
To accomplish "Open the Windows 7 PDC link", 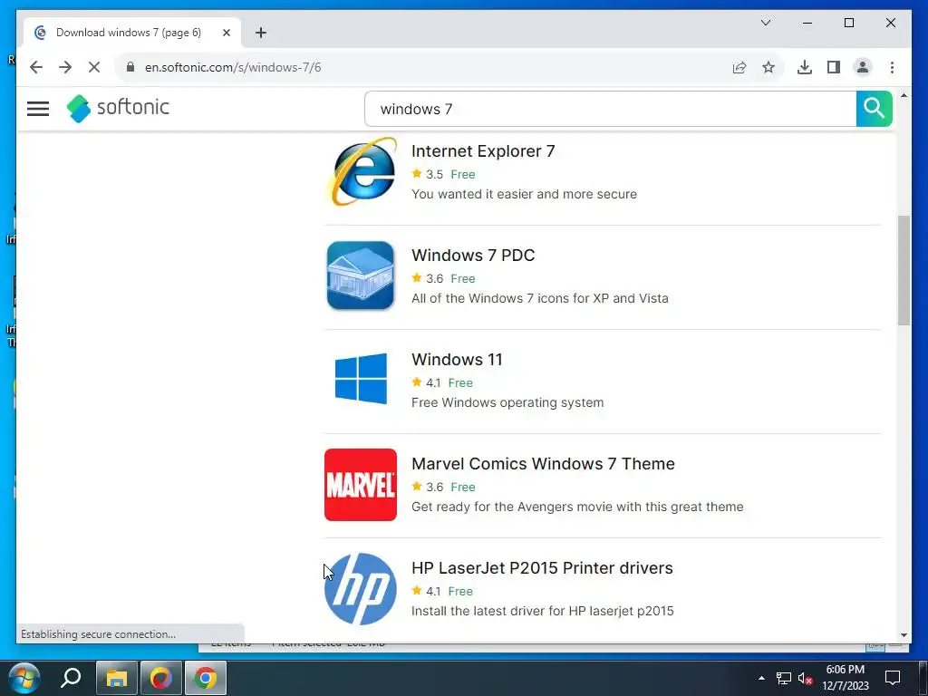I will pos(473,255).
